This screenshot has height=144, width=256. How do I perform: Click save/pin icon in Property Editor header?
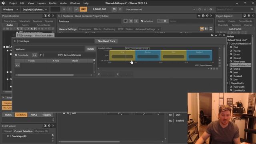(x=203, y=16)
